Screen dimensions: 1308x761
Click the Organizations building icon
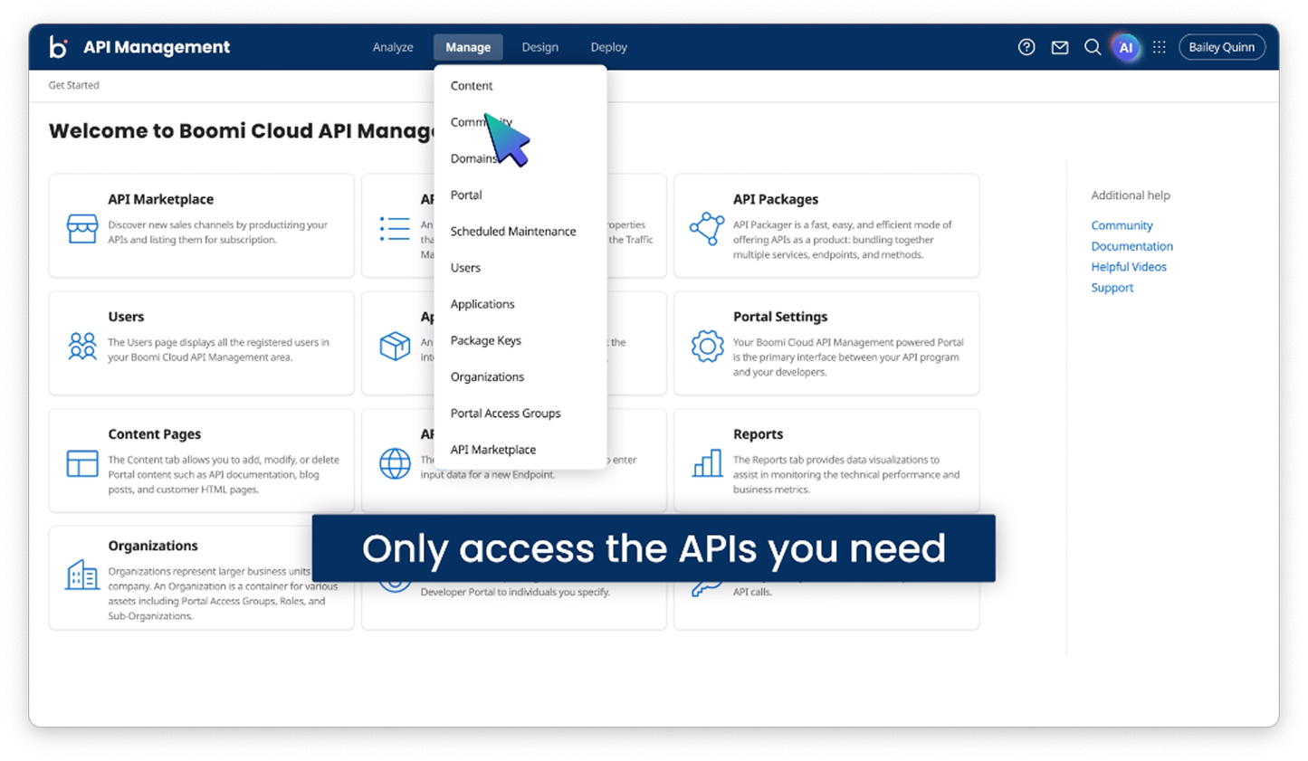coord(82,575)
